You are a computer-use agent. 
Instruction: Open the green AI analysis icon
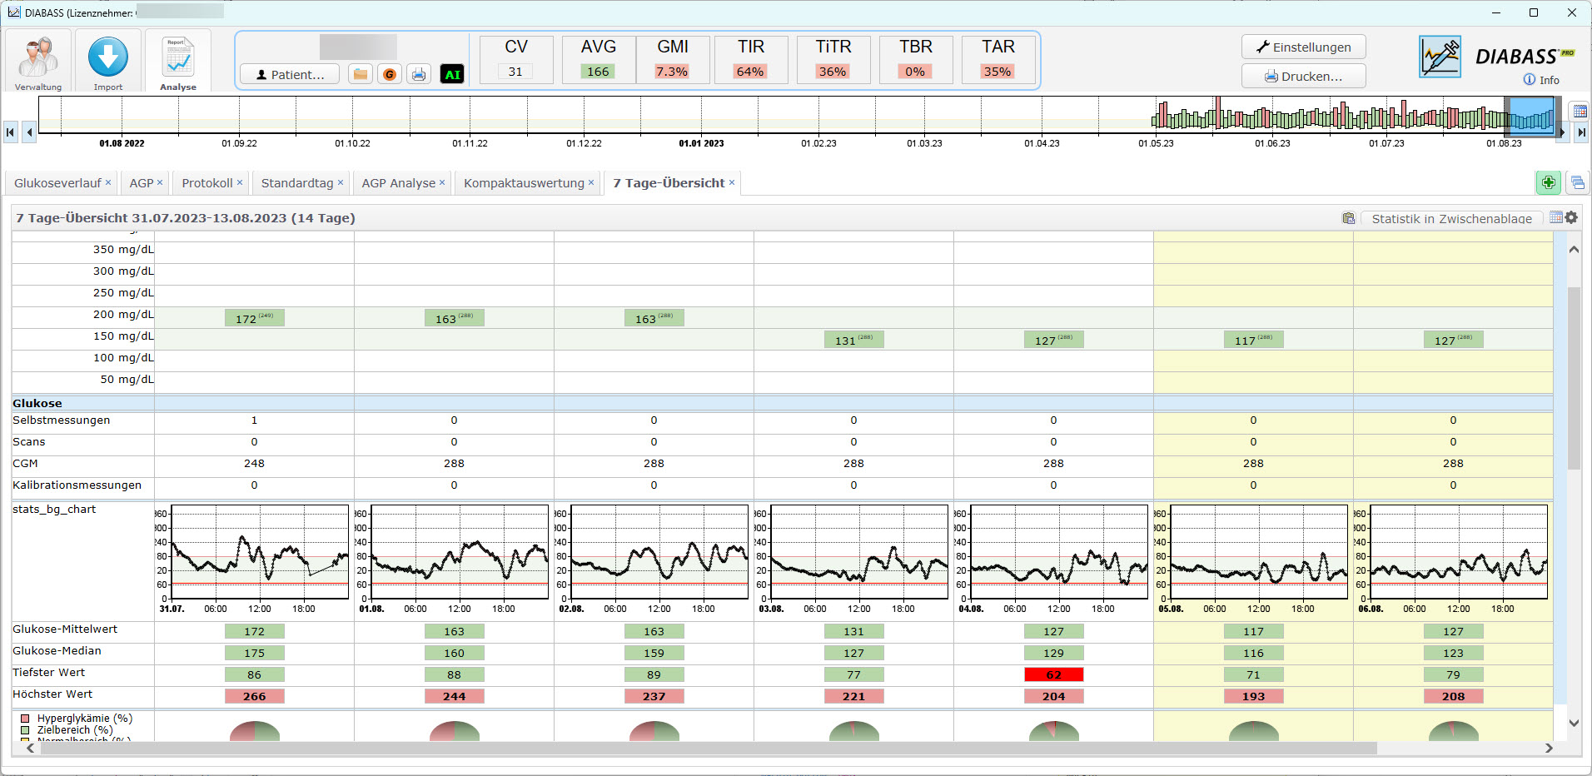[x=452, y=74]
